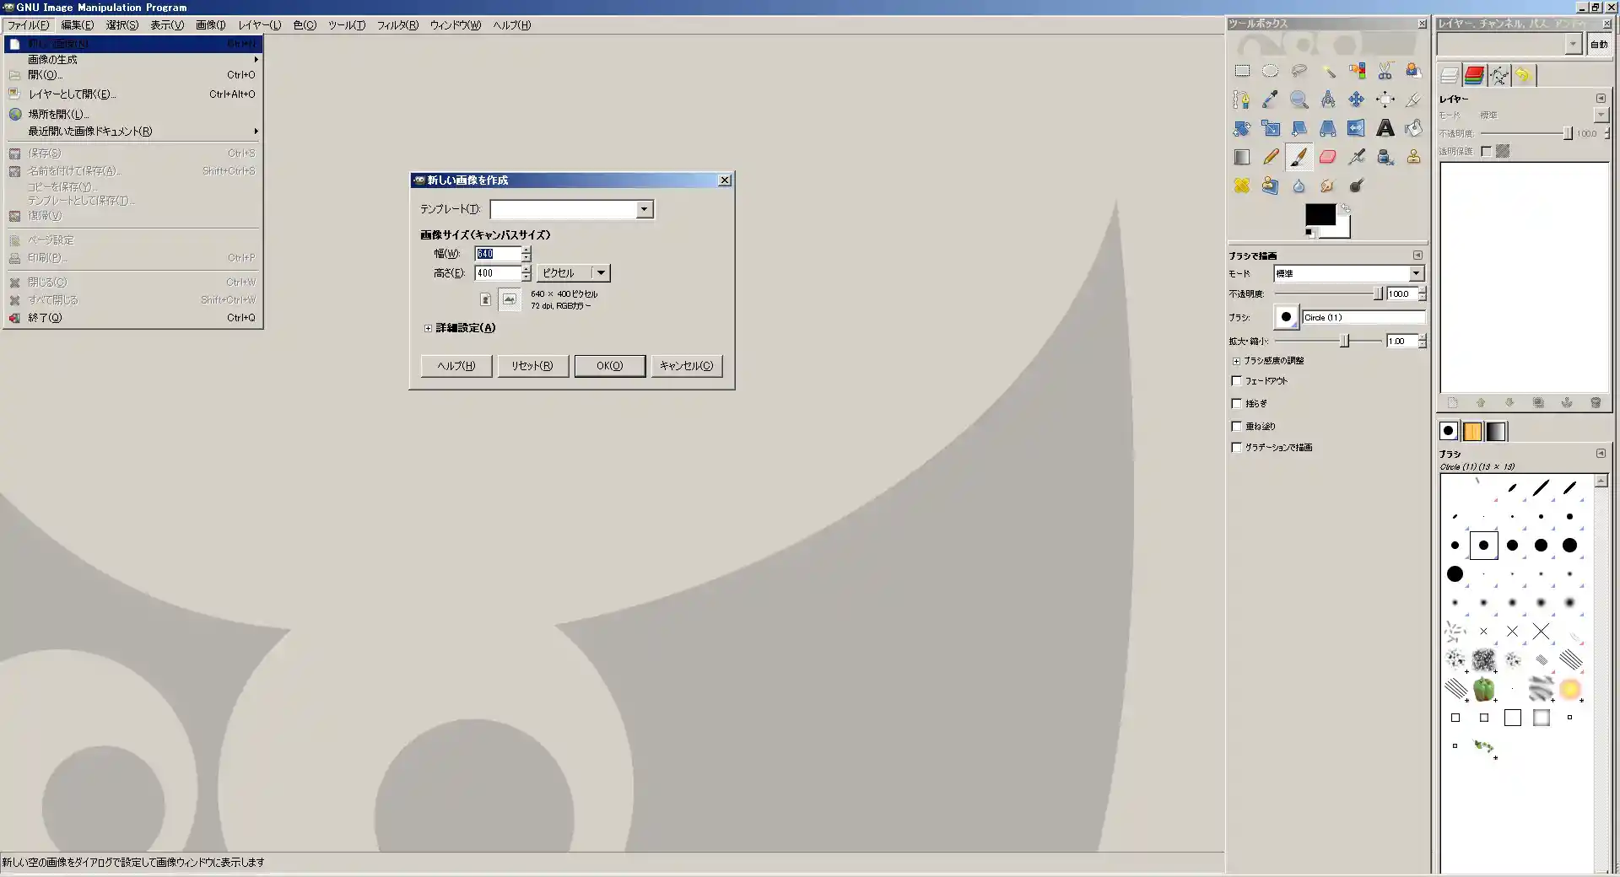Viewport: 1620px width, 877px height.
Task: Enable グラデーションで描画 checkbox
Action: 1237,448
